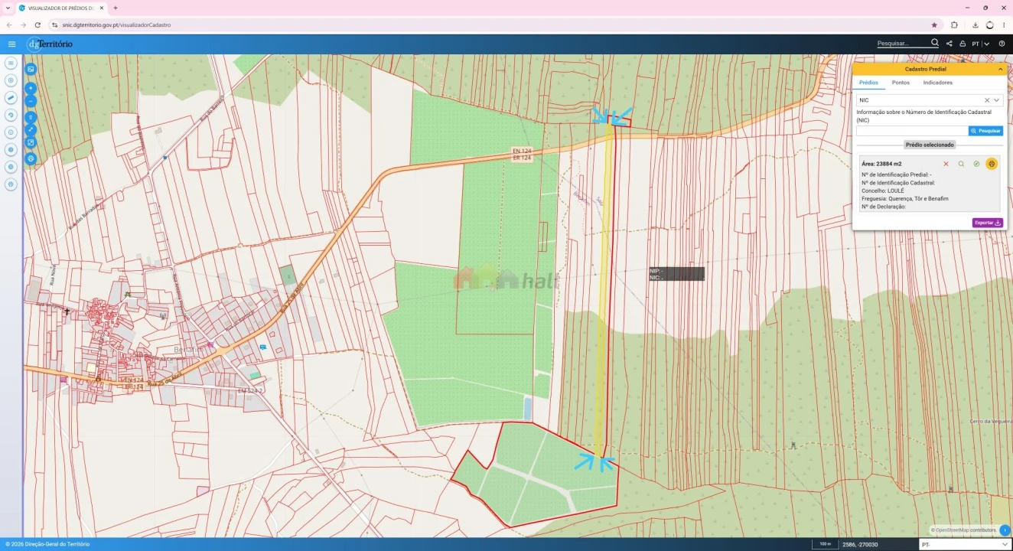Switch to the Pontos tab
This screenshot has height=551, width=1013.
(901, 83)
